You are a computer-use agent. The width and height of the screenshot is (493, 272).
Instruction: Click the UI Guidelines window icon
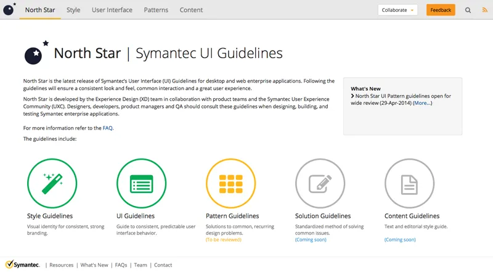(x=142, y=183)
